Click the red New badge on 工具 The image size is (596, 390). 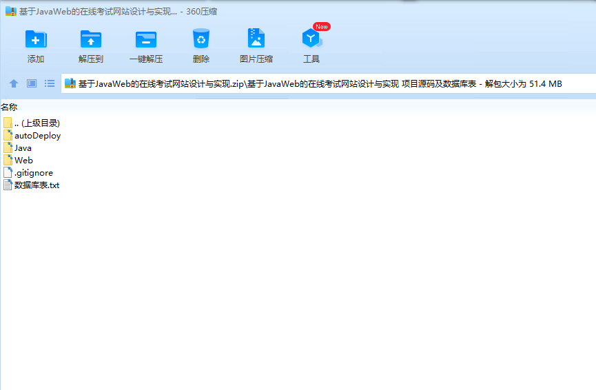pos(322,27)
